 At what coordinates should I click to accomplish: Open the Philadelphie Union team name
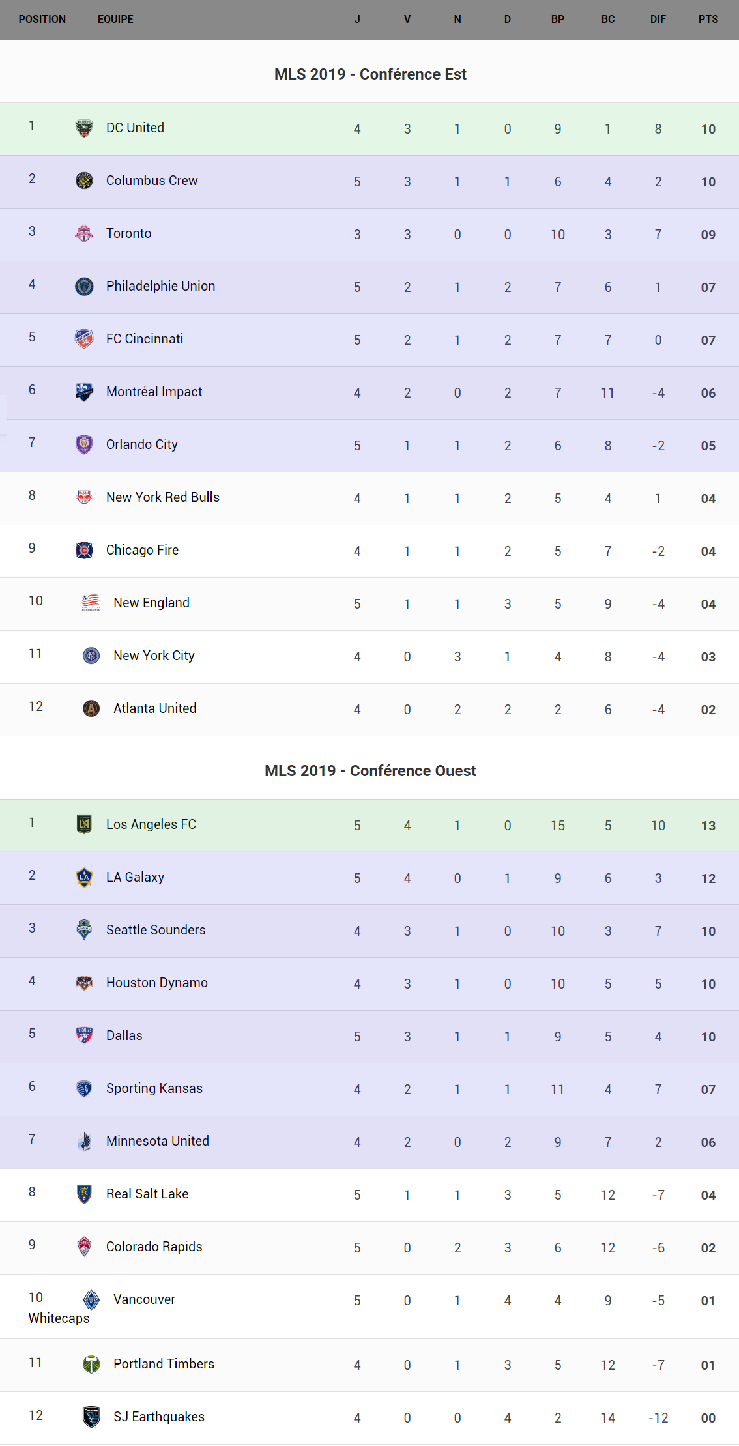click(x=160, y=286)
